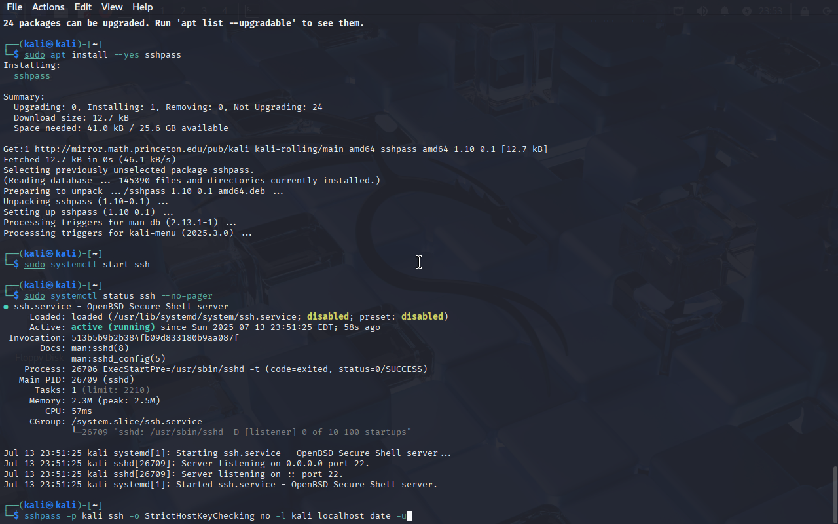The width and height of the screenshot is (838, 524).
Task: Open the View menu
Action: tap(112, 7)
